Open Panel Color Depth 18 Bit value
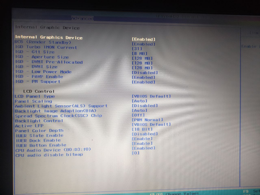 pos(142,129)
